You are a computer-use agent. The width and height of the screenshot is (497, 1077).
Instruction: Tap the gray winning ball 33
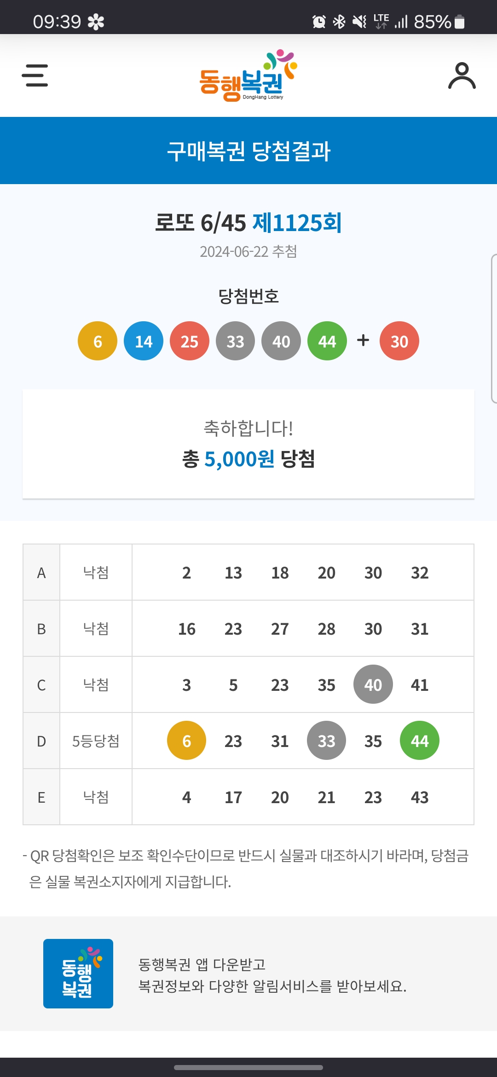pos(235,341)
